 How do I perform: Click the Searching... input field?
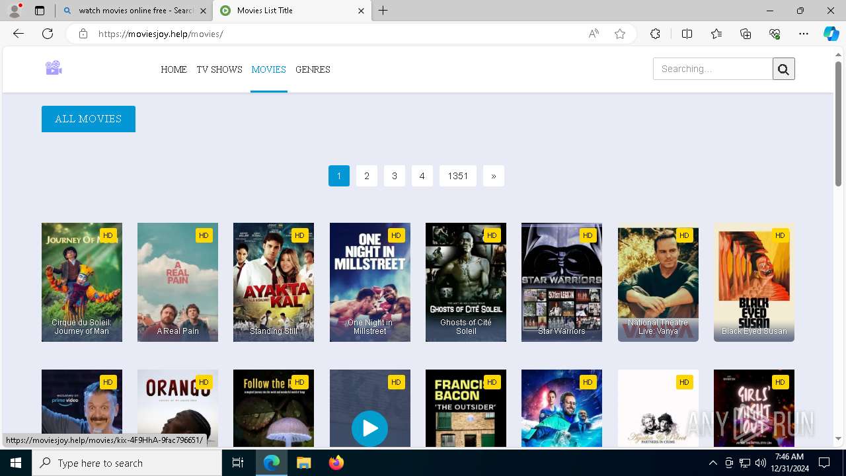712,69
